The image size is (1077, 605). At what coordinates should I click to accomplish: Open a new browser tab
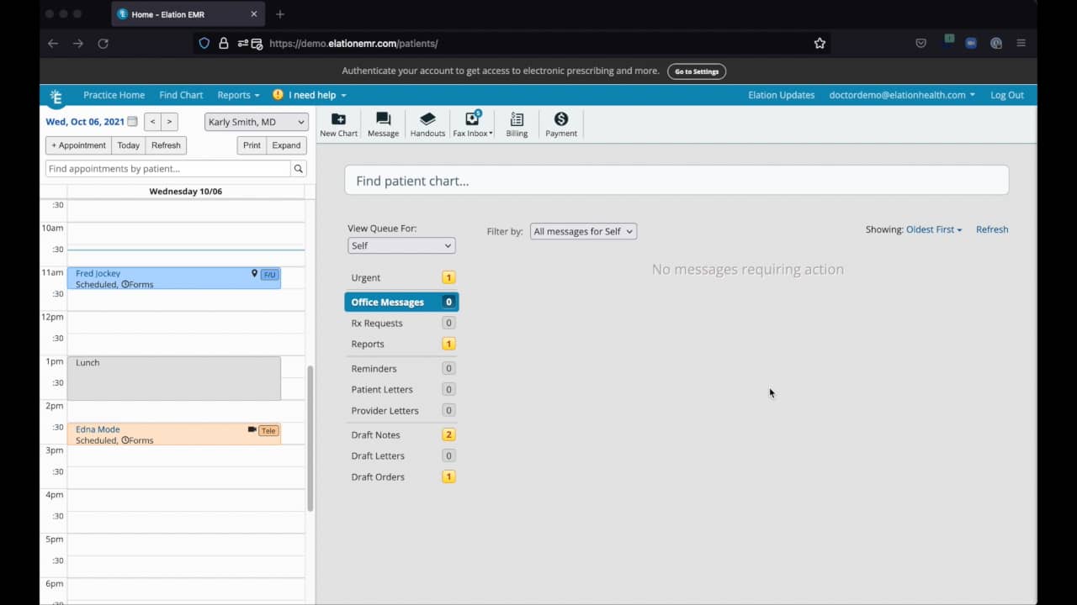280,14
